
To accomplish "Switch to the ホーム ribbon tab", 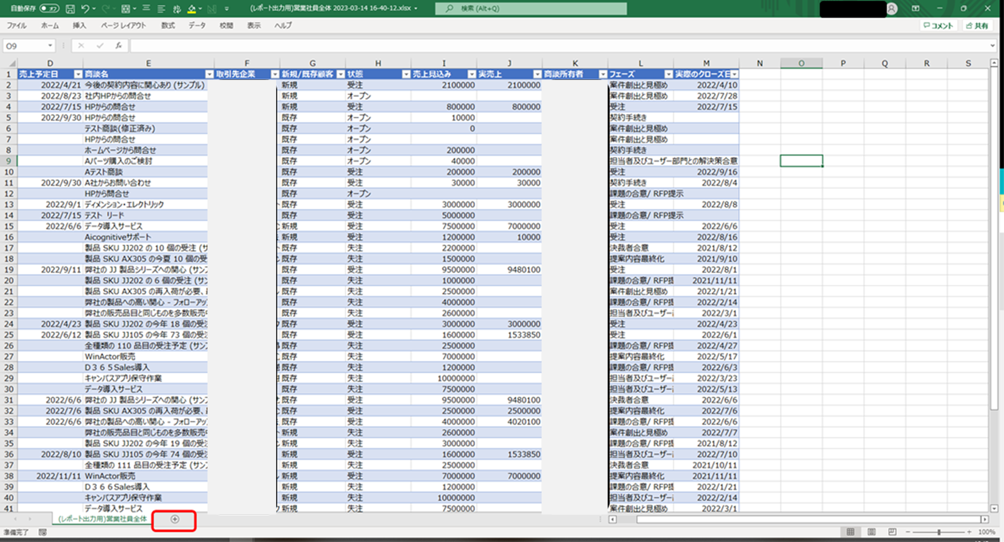I will click(x=50, y=26).
